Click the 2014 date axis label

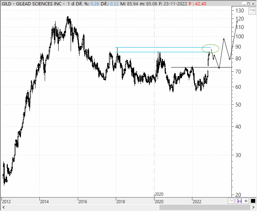pos(44,201)
